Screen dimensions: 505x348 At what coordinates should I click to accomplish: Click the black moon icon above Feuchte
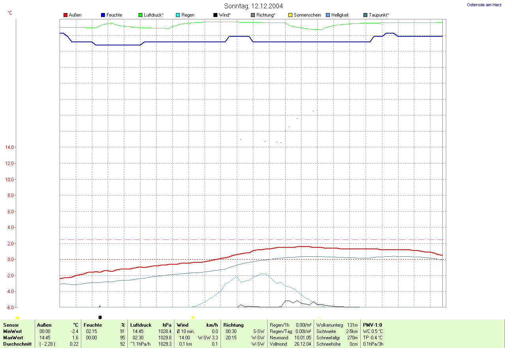(x=100, y=317)
